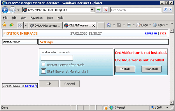Click OnLANMonitor is not installed text
This screenshot has height=111, width=175.
[x=141, y=53]
